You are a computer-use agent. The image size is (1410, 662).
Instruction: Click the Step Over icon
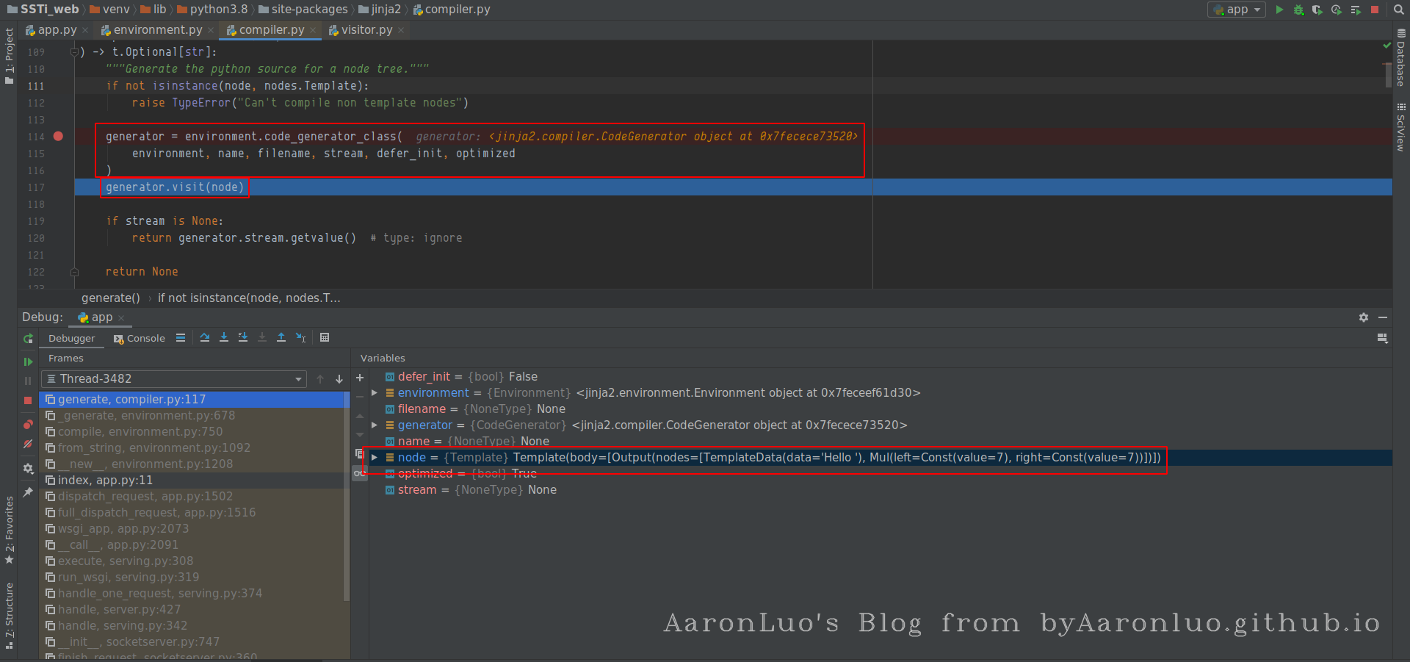click(205, 337)
